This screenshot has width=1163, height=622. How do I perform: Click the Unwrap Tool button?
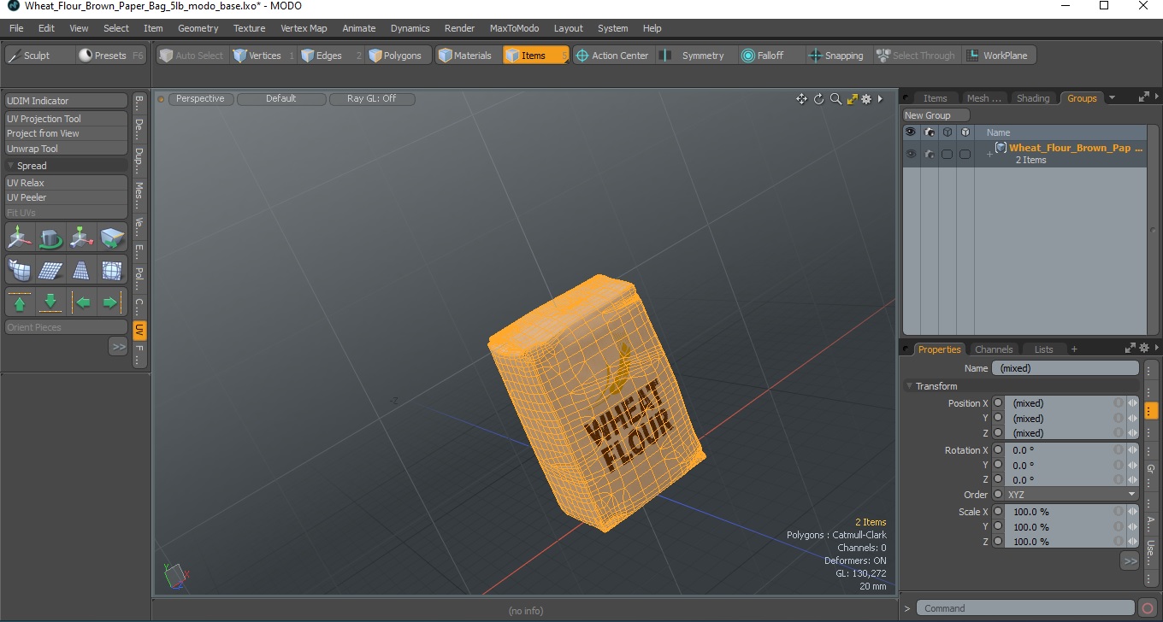[x=67, y=149]
